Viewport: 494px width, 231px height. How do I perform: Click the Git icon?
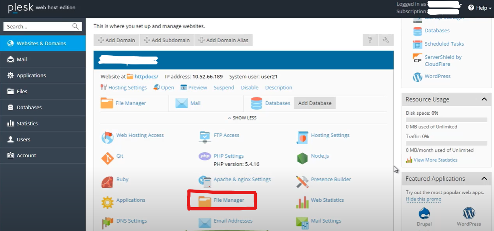(107, 158)
